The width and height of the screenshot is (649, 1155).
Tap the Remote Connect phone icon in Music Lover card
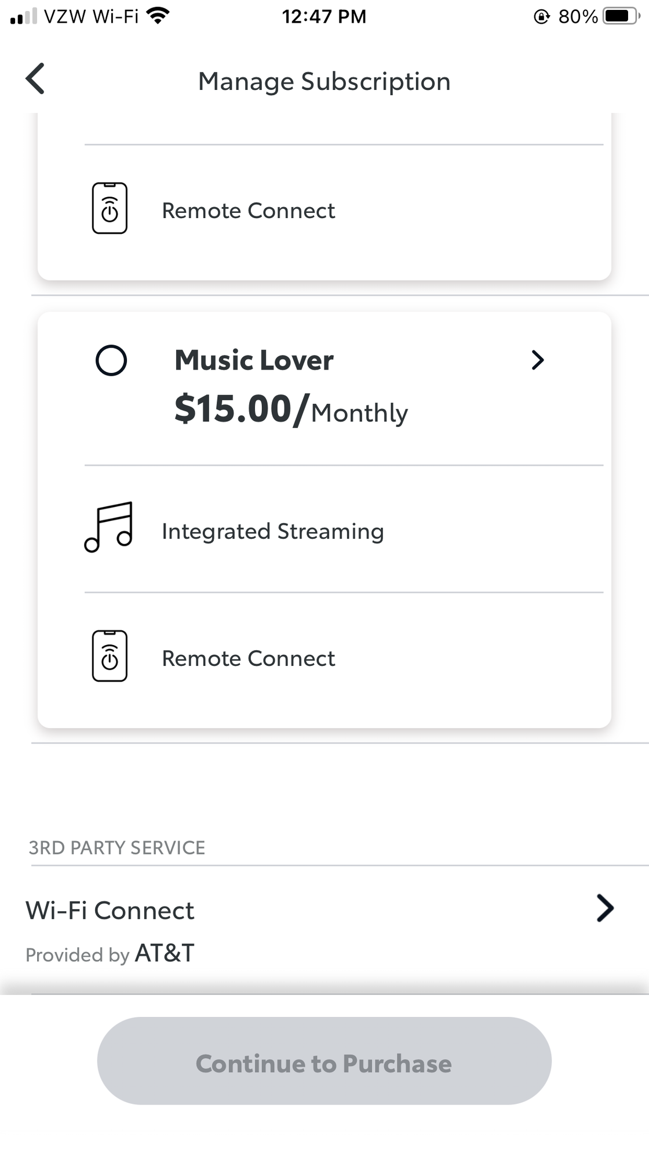click(x=110, y=656)
